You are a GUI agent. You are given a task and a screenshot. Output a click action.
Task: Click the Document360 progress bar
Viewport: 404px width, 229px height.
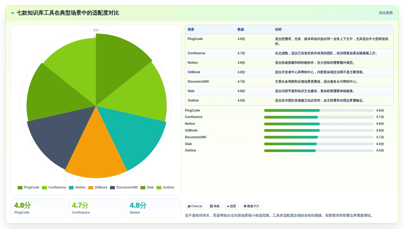(319, 137)
